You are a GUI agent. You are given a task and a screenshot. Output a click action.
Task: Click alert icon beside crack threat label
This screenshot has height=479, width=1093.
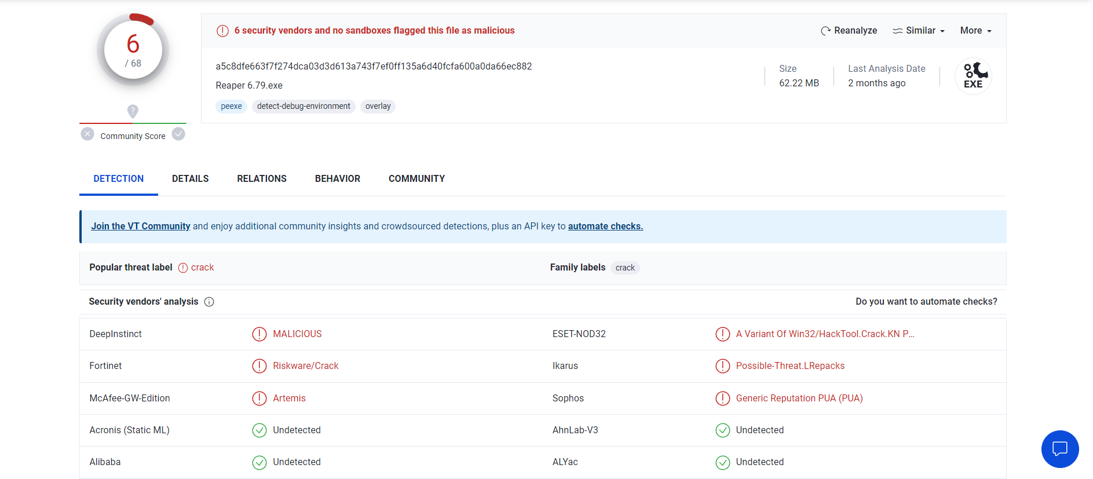point(183,268)
